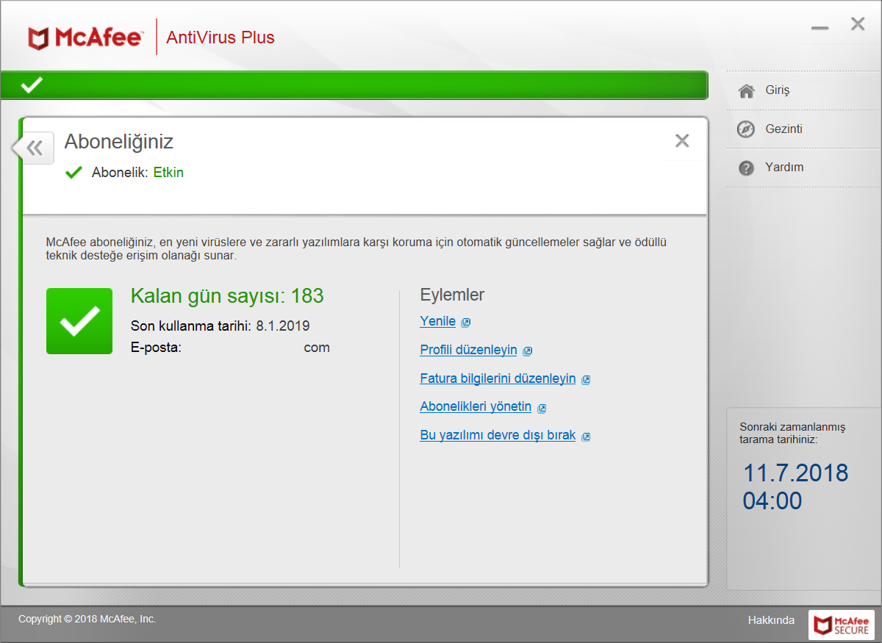Collapse panel with double-chevron back arrow
Viewport: 882px width, 643px height.
tap(34, 148)
